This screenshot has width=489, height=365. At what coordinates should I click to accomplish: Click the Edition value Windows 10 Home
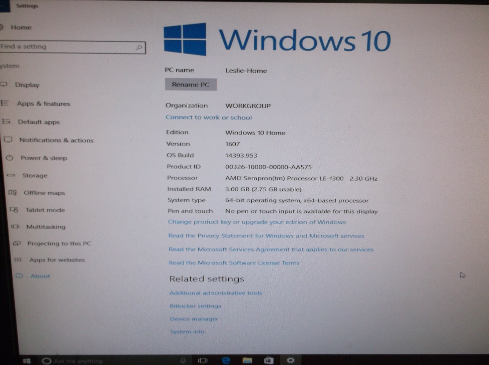point(256,133)
